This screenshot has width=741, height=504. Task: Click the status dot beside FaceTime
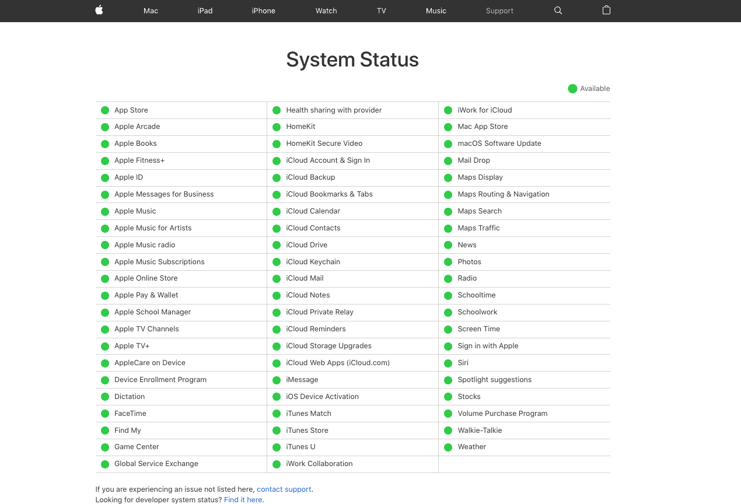click(x=105, y=414)
